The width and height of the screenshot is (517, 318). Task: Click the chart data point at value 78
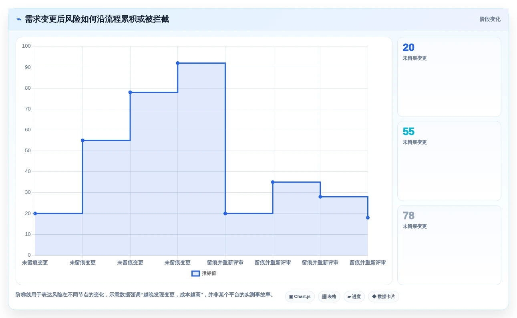(130, 93)
